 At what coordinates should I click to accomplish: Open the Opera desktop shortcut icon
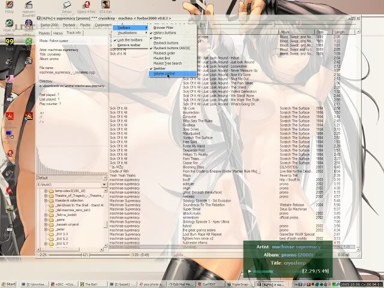tap(86, 5)
